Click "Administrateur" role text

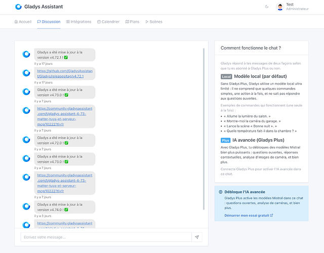click(x=297, y=9)
